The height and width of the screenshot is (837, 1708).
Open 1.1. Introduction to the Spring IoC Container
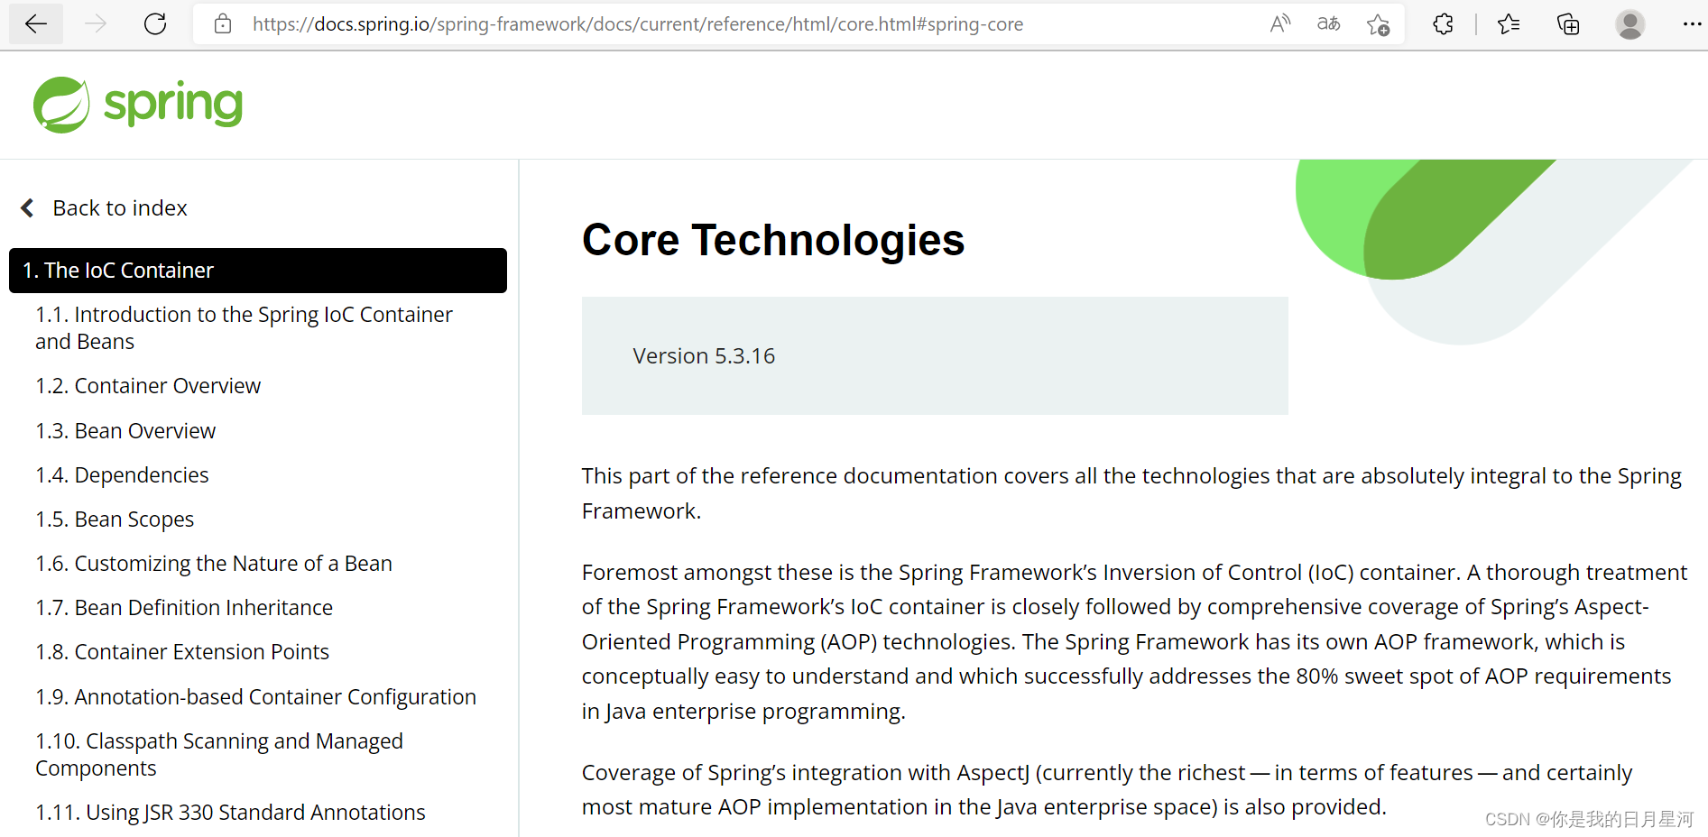pos(244,328)
